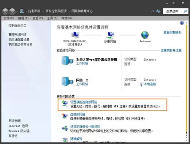Select 控制面板 in the breadcrumb path
Image resolution: width=190 pixels, height=144 pixels.
34,11
